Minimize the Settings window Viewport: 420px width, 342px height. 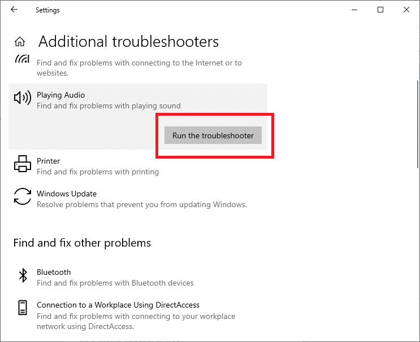(x=354, y=10)
